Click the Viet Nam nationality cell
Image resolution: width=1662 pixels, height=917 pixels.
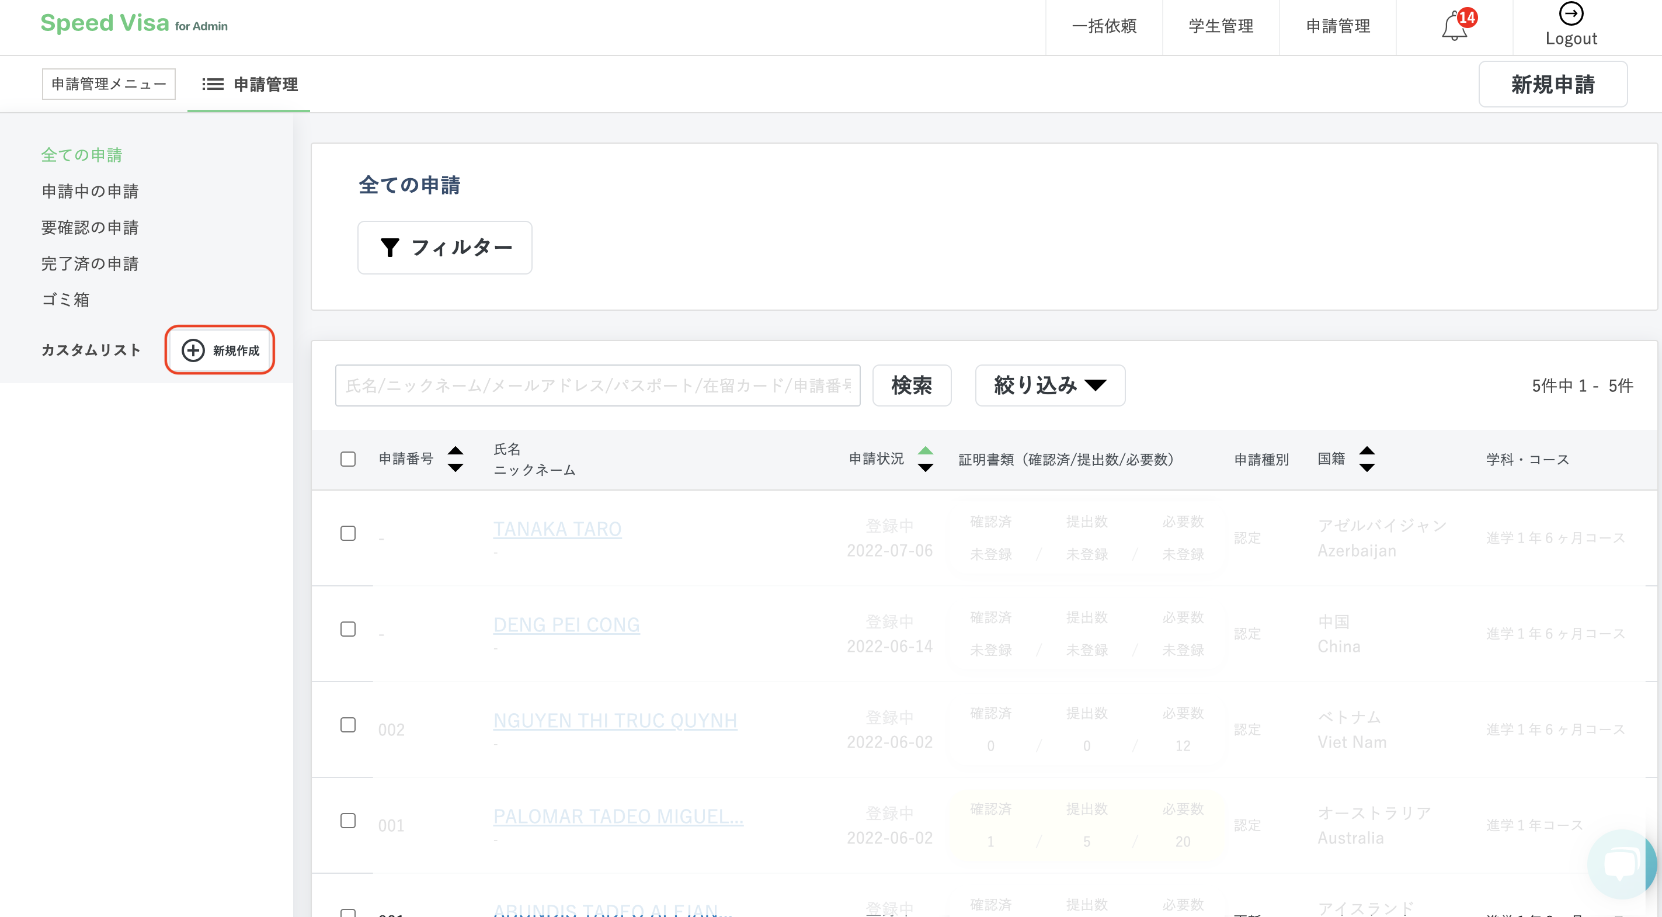point(1352,742)
